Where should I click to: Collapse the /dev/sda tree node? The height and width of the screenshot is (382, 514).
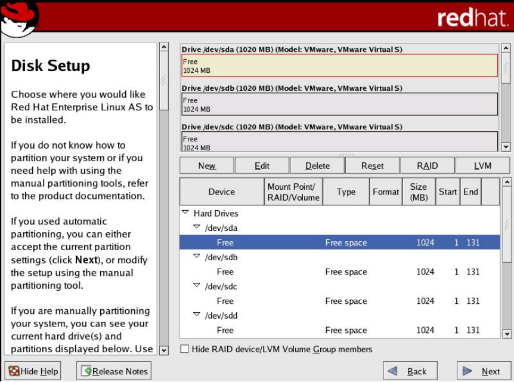(x=196, y=227)
